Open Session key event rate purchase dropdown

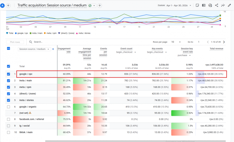tap(184, 55)
